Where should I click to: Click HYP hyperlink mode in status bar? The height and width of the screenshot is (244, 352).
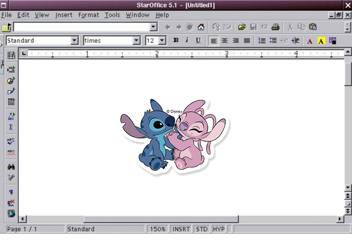click(x=219, y=229)
